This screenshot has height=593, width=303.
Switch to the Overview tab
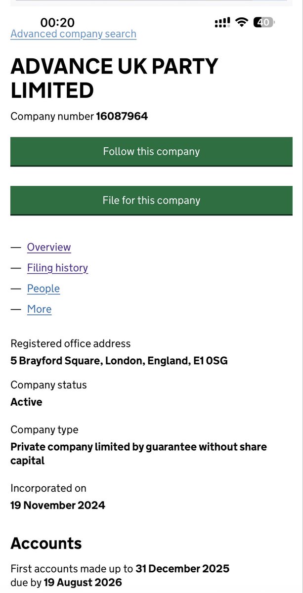(49, 247)
